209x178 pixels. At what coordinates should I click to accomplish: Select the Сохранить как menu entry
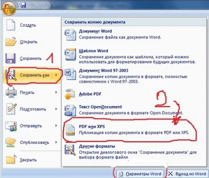[32, 75]
